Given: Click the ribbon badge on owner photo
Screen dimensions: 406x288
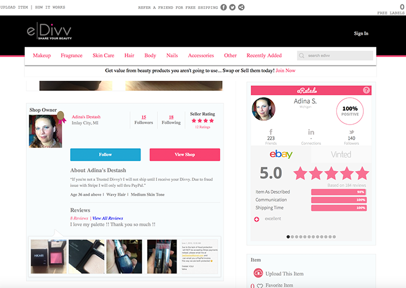Looking at the screenshot, I should 61,118.
